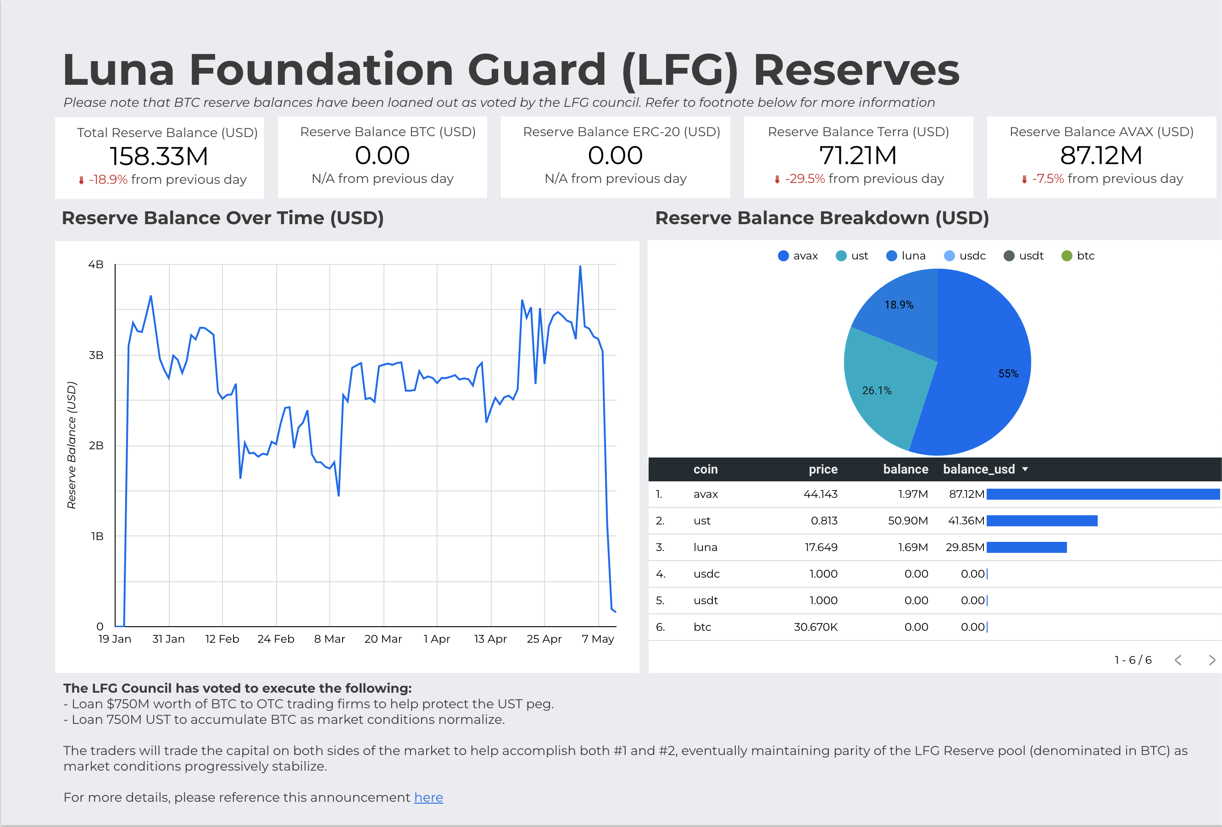Sort table by balance column header

pos(905,469)
